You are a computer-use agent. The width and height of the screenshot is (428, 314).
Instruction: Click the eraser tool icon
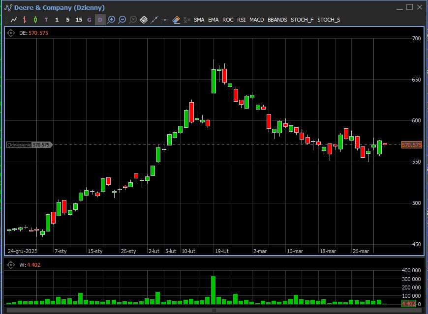(176, 20)
